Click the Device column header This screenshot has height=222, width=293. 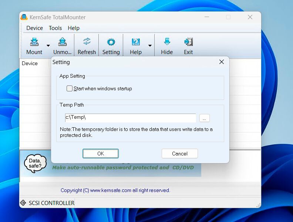click(30, 64)
